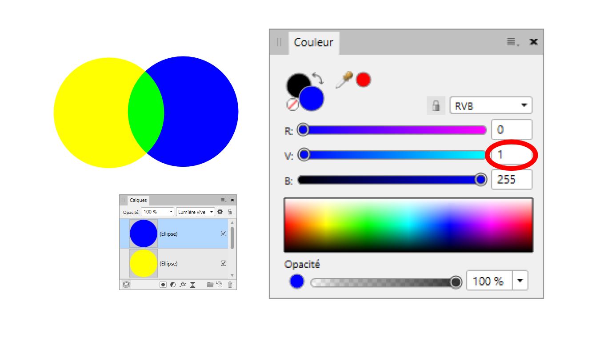Click the Couleur opacity slider track
Image resolution: width=608 pixels, height=342 pixels.
pyautogui.click(x=386, y=282)
